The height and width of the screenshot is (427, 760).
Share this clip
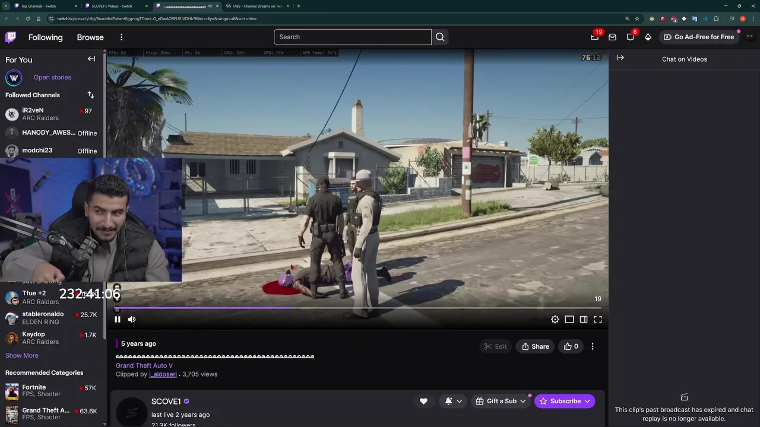[535, 346]
